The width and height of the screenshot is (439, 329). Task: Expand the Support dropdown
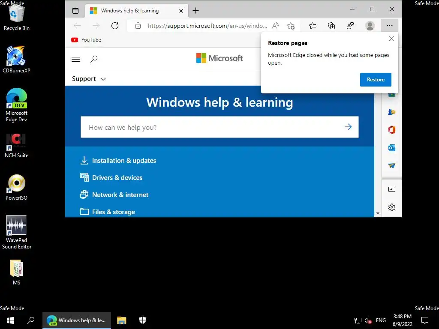point(89,79)
